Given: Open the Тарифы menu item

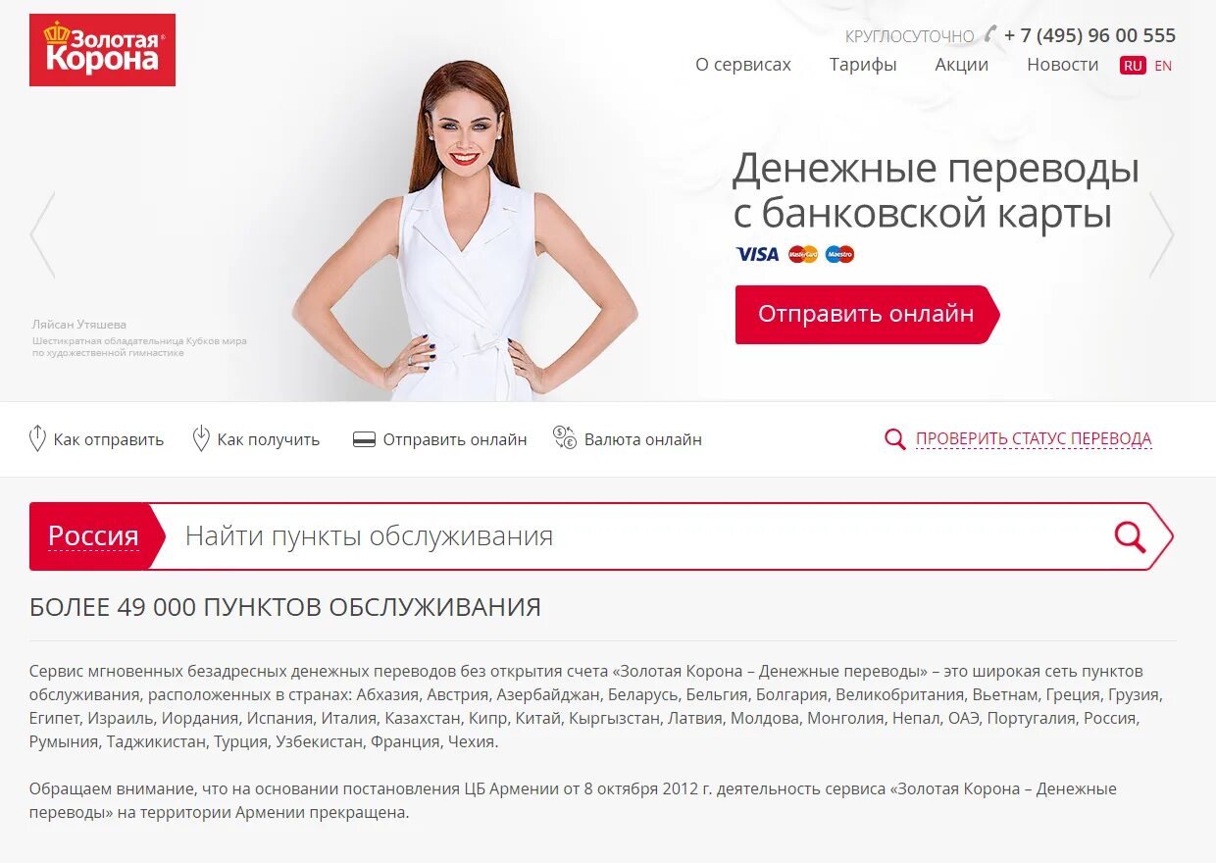Looking at the screenshot, I should 863,65.
